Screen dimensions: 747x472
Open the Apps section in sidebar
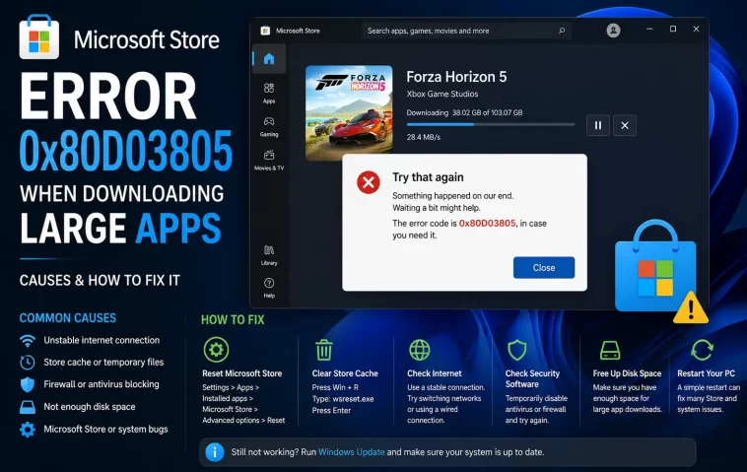coord(269,93)
